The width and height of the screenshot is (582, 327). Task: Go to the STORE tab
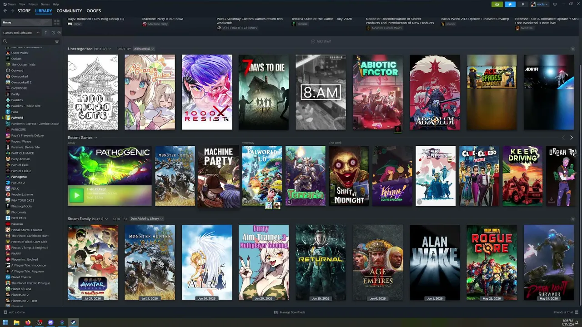tap(24, 11)
